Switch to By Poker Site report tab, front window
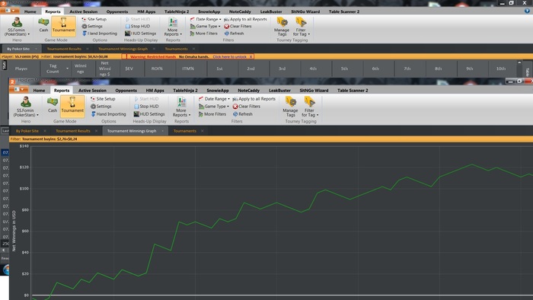Image resolution: width=533 pixels, height=300 pixels. [27, 131]
